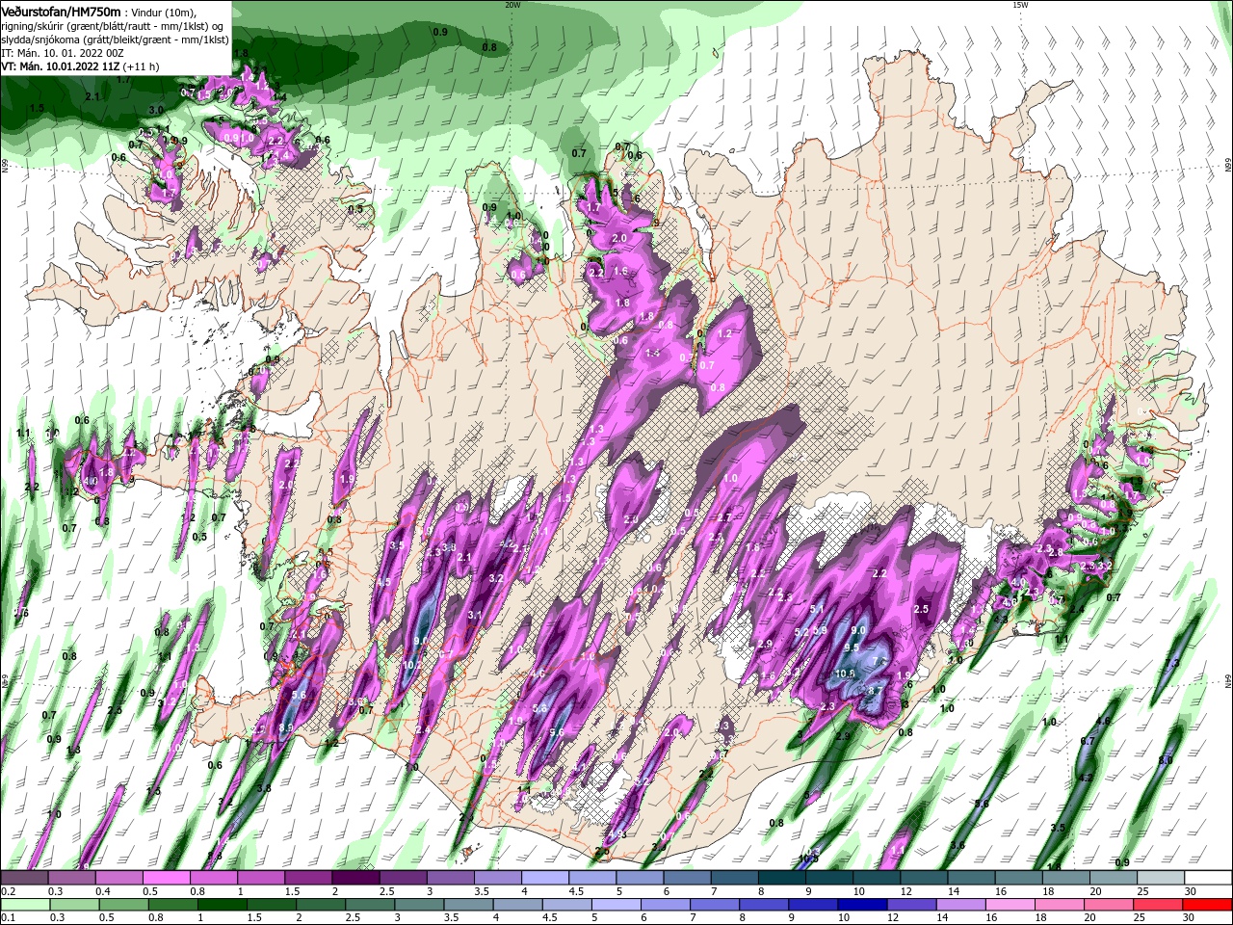Pick the dark green 1–1.5 swatch, bottom scale

pyautogui.click(x=223, y=906)
